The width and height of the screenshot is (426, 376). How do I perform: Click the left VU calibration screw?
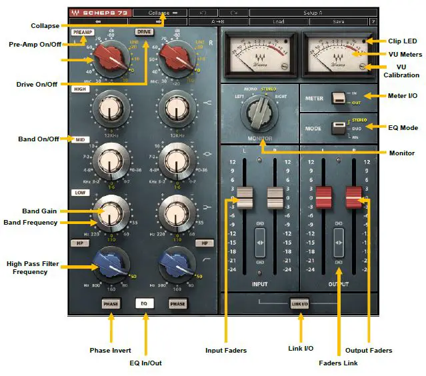(x=285, y=66)
